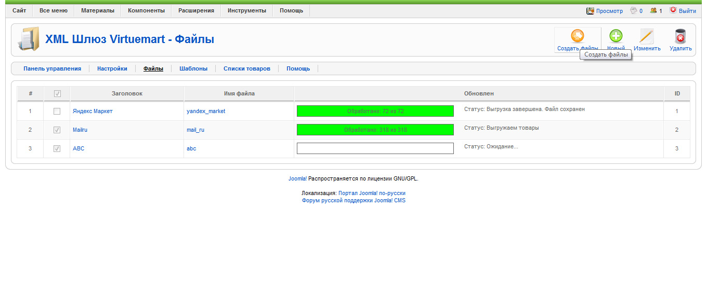This screenshot has height=291, width=707.
Task: Click the # column header
Action: [x=31, y=93]
